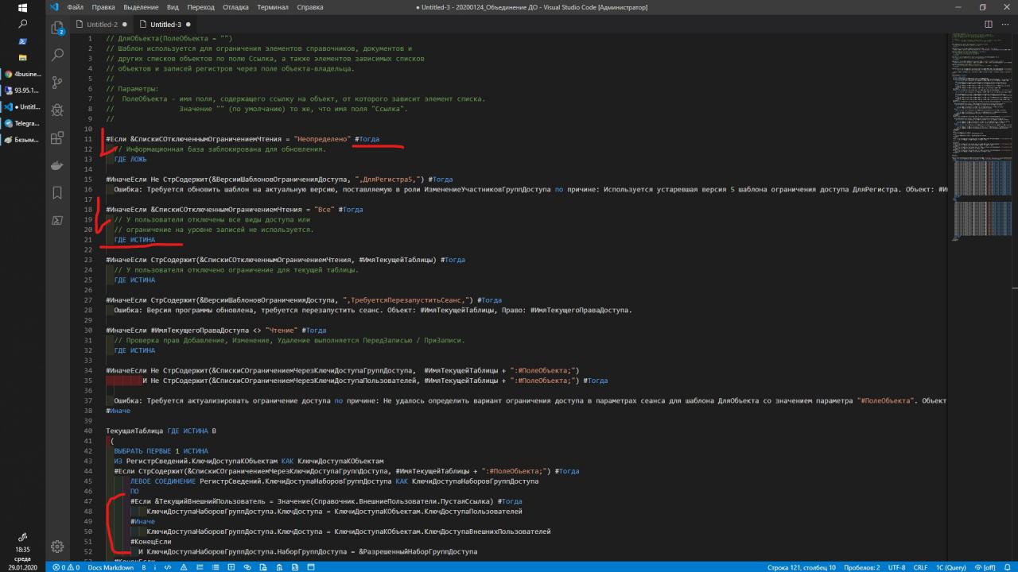
Task: Open the Explorer view in activity bar
Action: 57,28
